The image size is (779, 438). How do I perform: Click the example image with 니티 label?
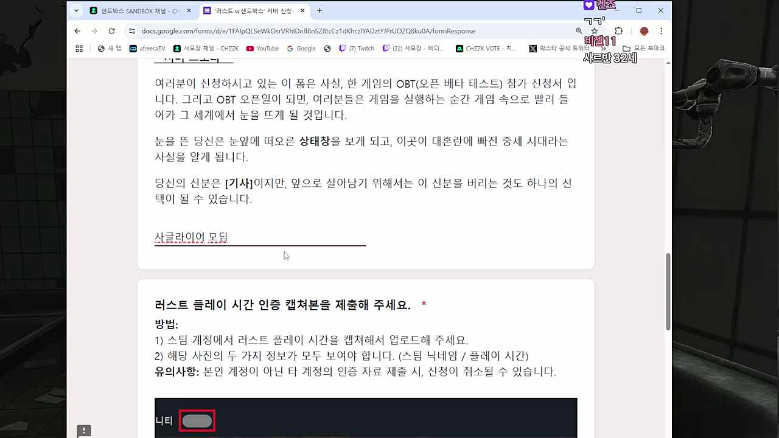[366, 418]
